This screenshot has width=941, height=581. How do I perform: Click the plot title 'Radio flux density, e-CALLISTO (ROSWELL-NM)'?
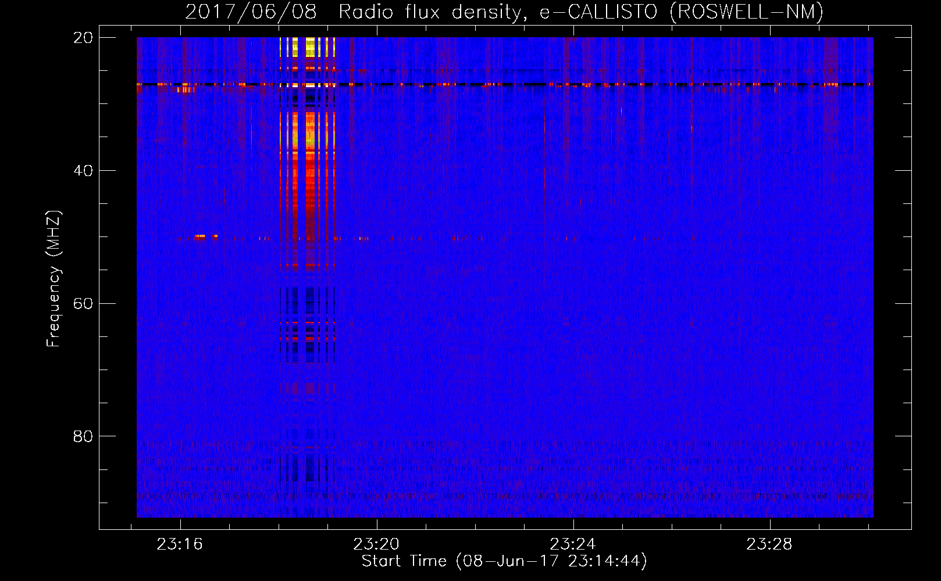[x=581, y=12]
